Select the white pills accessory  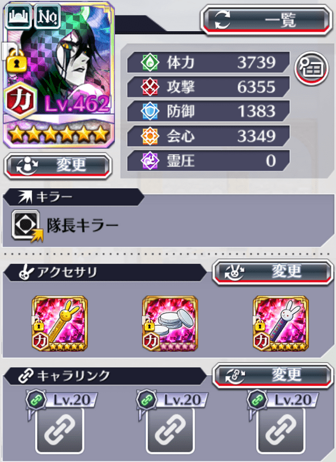pos(170,323)
